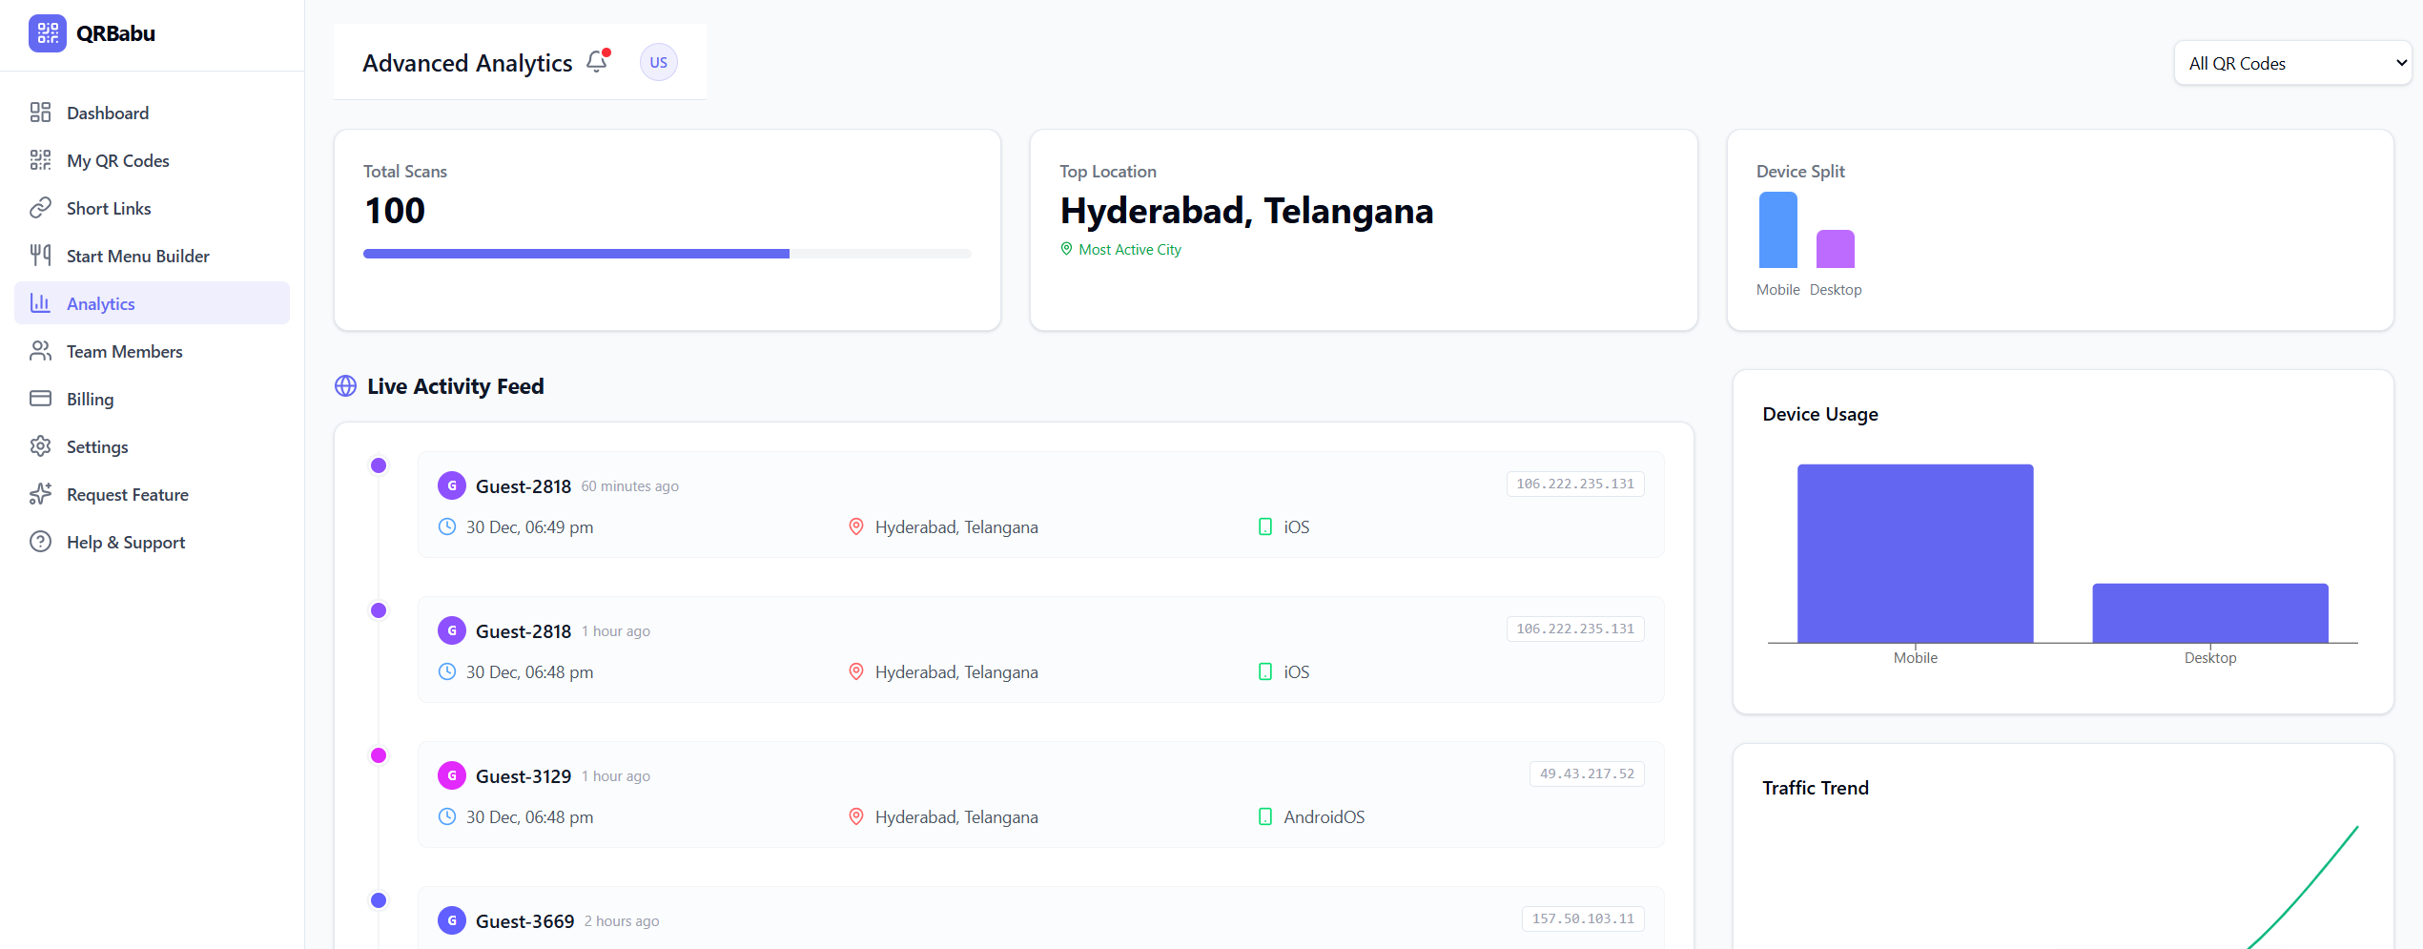Screen dimensions: 2423x949
Task: Click '30 Dec, 06:49 pm' date text
Action: [x=529, y=527]
